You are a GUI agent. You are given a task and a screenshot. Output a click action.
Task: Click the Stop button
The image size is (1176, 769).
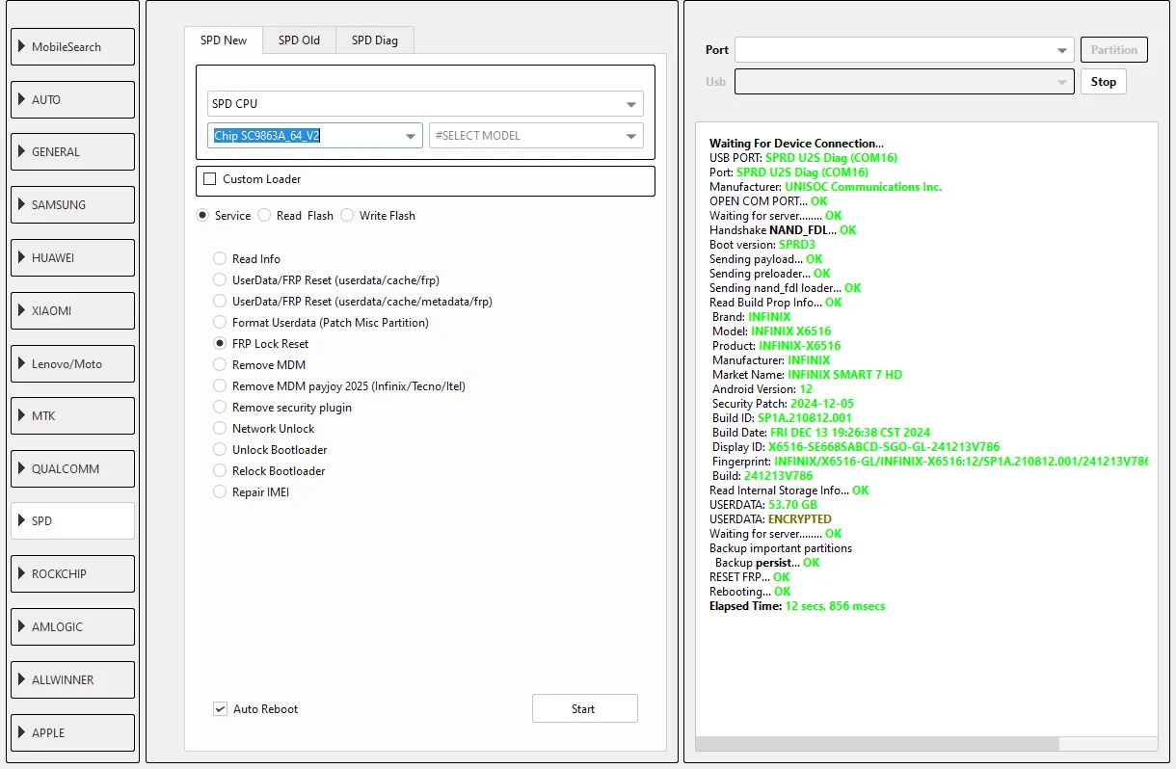[1103, 82]
